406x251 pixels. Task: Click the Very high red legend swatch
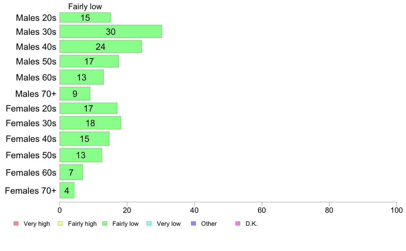point(16,223)
